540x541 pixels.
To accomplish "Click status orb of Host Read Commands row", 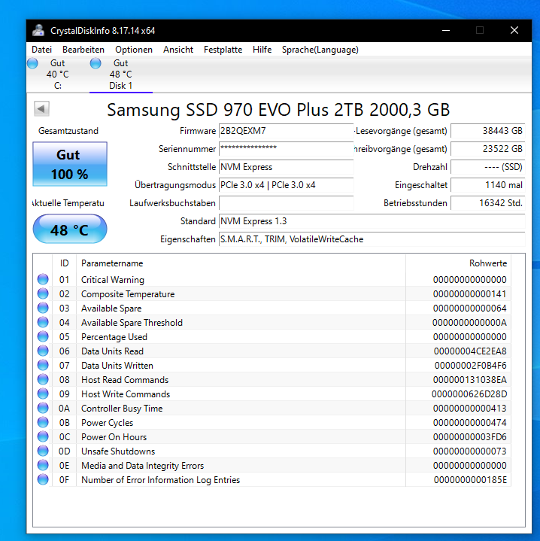I will pos(43,379).
